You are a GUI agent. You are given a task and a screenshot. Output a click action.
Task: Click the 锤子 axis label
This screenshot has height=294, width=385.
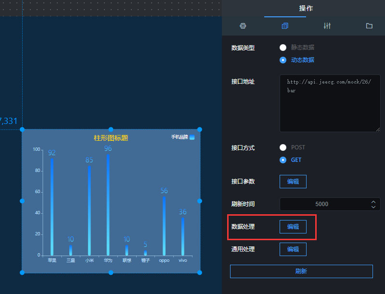point(145,260)
